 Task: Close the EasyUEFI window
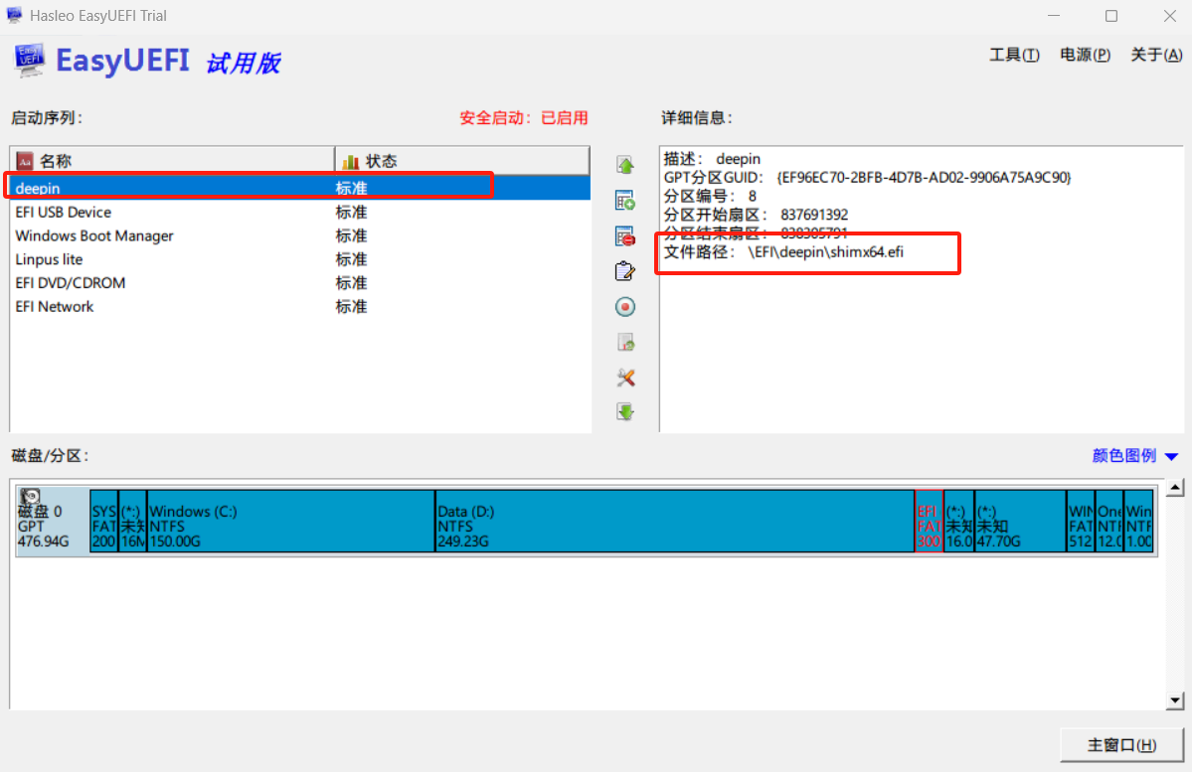[1170, 16]
